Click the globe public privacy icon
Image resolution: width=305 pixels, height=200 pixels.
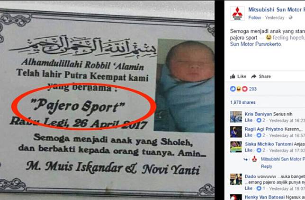tap(291, 17)
